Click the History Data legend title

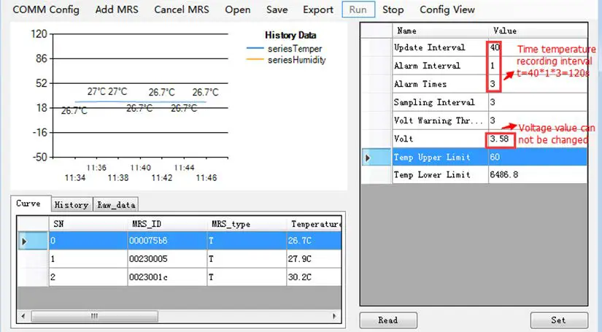290,35
